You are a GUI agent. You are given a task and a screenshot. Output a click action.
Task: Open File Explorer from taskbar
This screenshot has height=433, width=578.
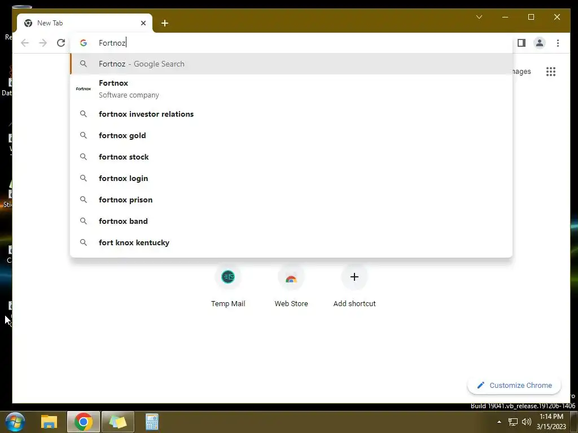(49, 422)
